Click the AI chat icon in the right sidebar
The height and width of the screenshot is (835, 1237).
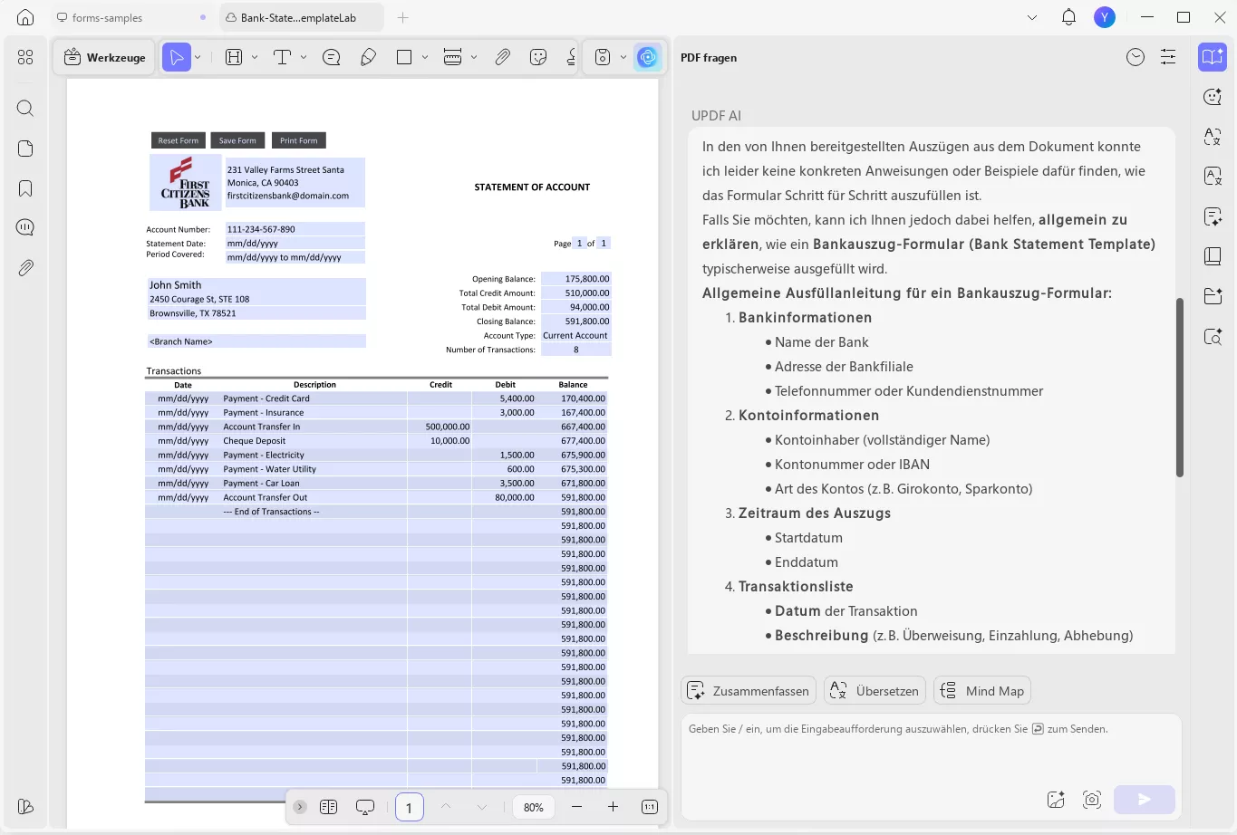click(x=1213, y=57)
